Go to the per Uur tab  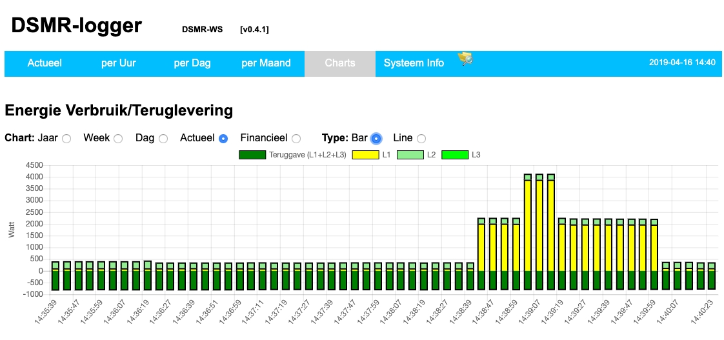119,63
